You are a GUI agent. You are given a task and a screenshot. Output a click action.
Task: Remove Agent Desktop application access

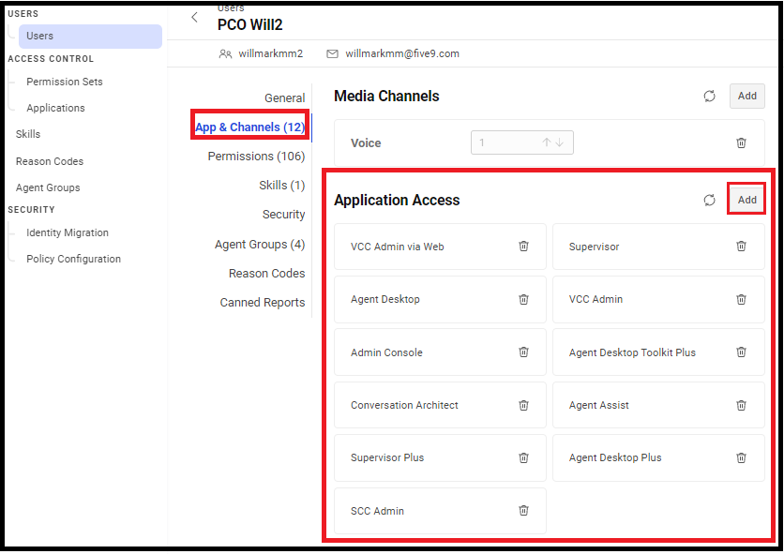(523, 299)
